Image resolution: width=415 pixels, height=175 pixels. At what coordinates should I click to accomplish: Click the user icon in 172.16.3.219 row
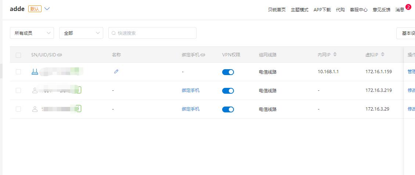(35, 90)
